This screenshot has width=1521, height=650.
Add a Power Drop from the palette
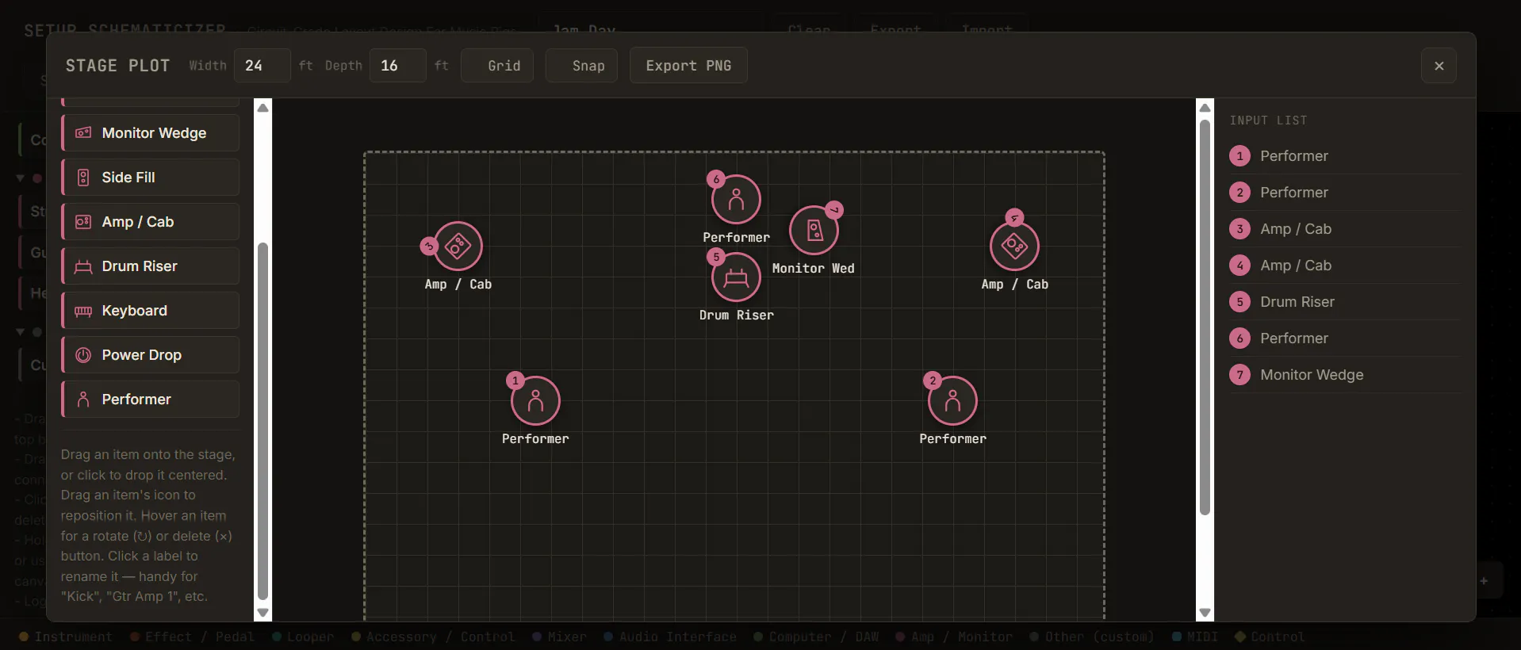tap(151, 355)
